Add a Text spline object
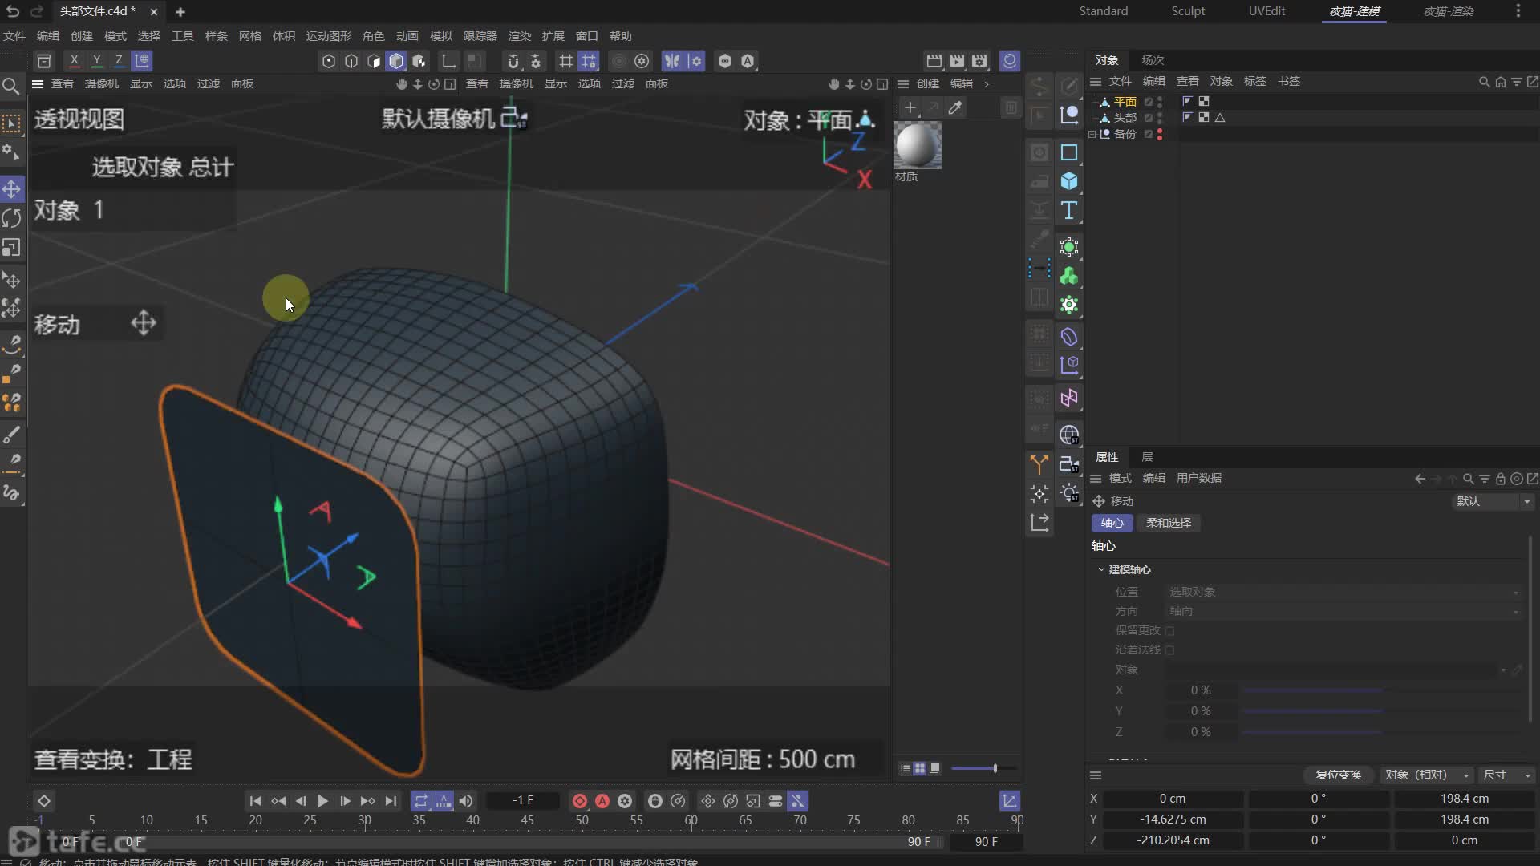Image resolution: width=1540 pixels, height=866 pixels. pyautogui.click(x=1069, y=210)
